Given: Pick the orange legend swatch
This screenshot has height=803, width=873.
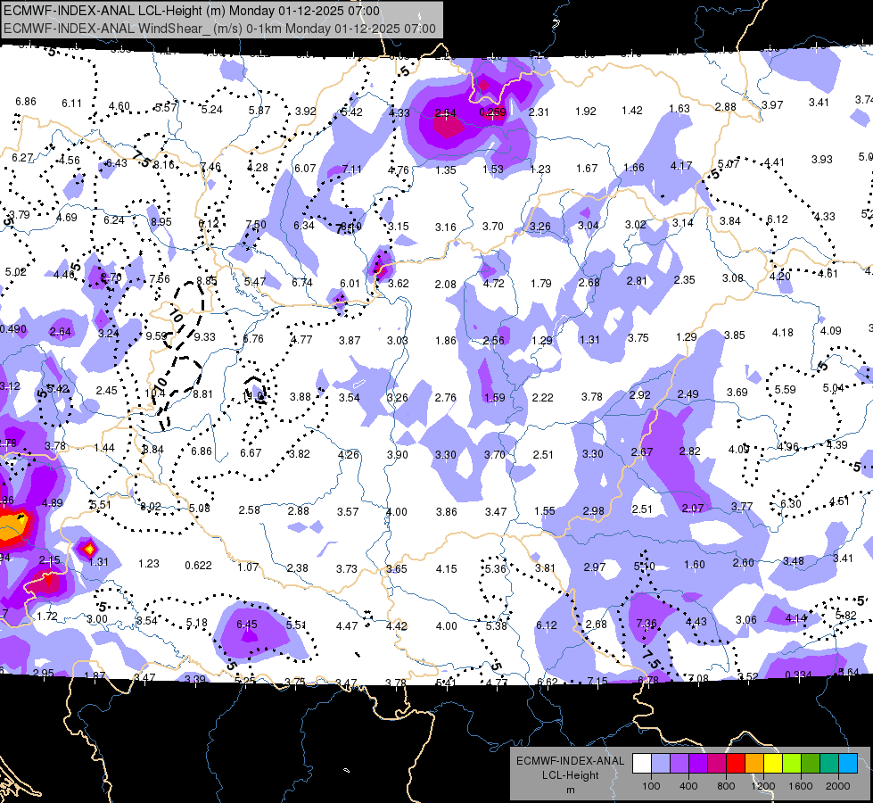Looking at the screenshot, I should (754, 763).
